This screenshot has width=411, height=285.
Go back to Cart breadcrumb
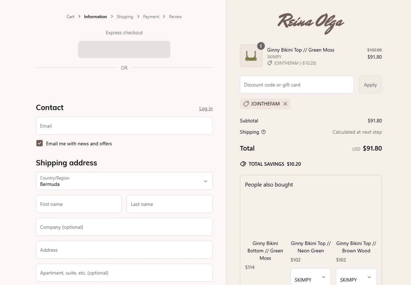[70, 17]
